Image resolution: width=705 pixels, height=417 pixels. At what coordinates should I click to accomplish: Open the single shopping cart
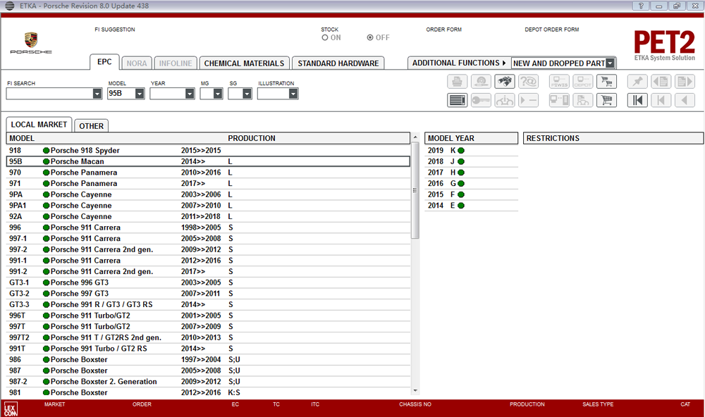point(606,100)
